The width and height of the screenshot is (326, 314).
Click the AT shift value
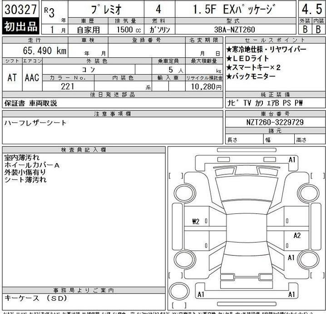[x=12, y=78]
